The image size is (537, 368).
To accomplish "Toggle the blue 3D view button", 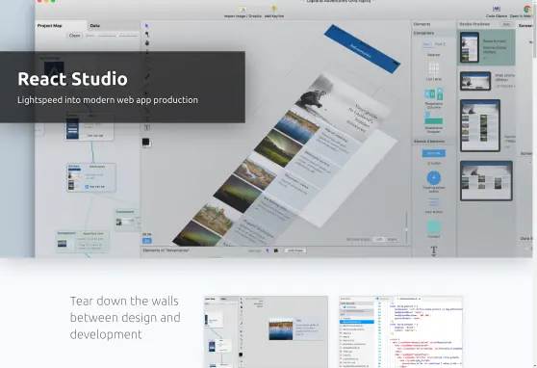I will pos(147,241).
